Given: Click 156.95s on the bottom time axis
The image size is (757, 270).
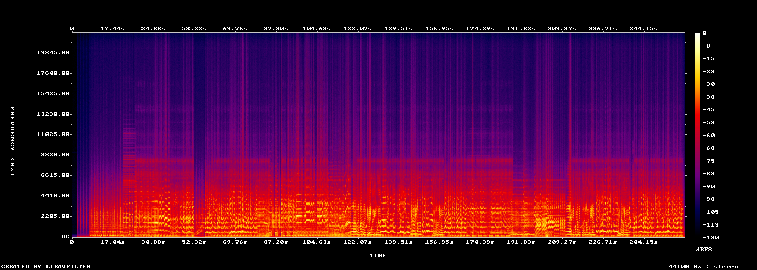Looking at the screenshot, I should click(x=439, y=242).
